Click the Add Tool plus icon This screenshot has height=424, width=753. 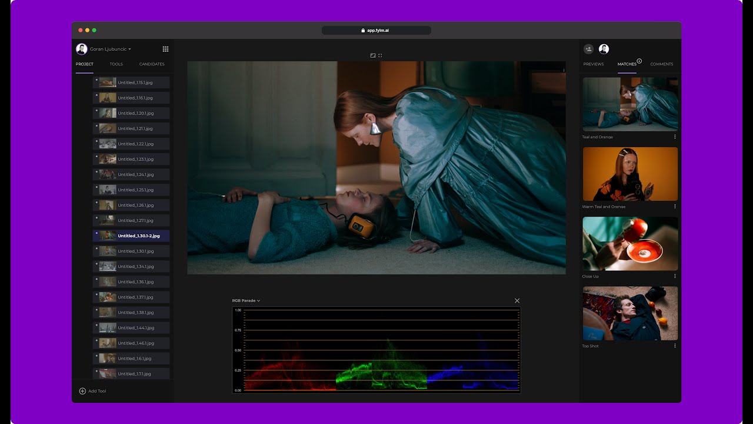[x=82, y=391]
